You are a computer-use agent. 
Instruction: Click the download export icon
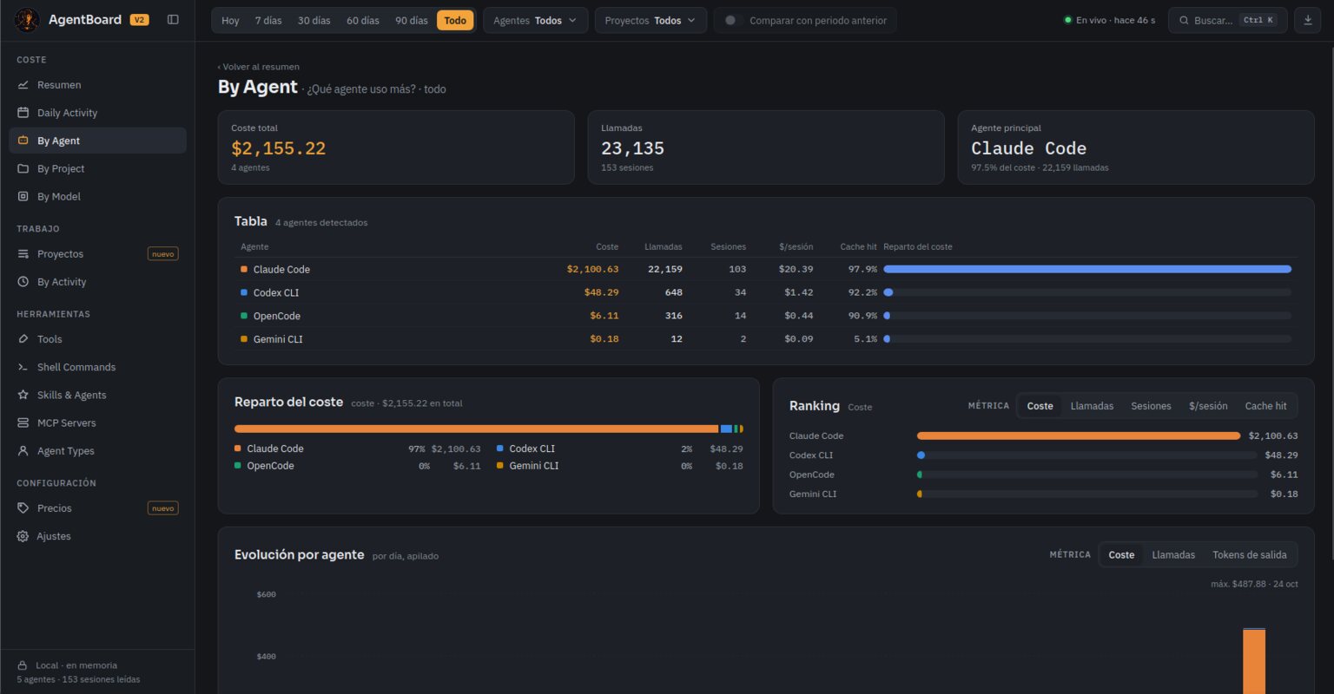click(x=1308, y=20)
